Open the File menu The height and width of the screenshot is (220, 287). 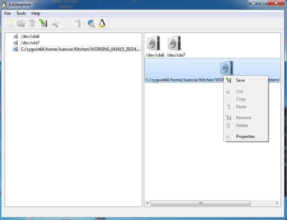point(7,13)
